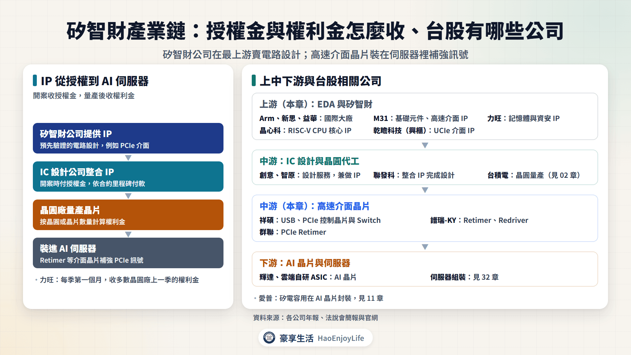Click the 裝進 AI 伺服器 gray box

coord(128,253)
